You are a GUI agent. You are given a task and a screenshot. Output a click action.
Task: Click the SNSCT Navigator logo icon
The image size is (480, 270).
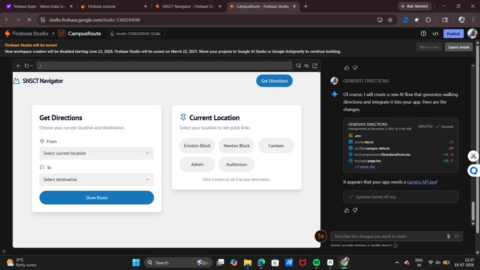click(x=17, y=81)
